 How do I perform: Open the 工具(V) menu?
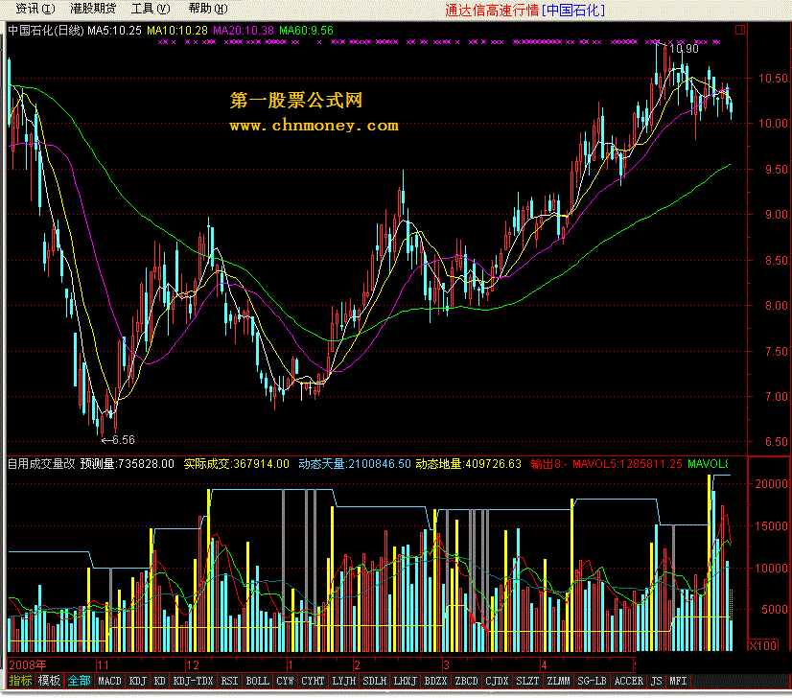coord(151,9)
